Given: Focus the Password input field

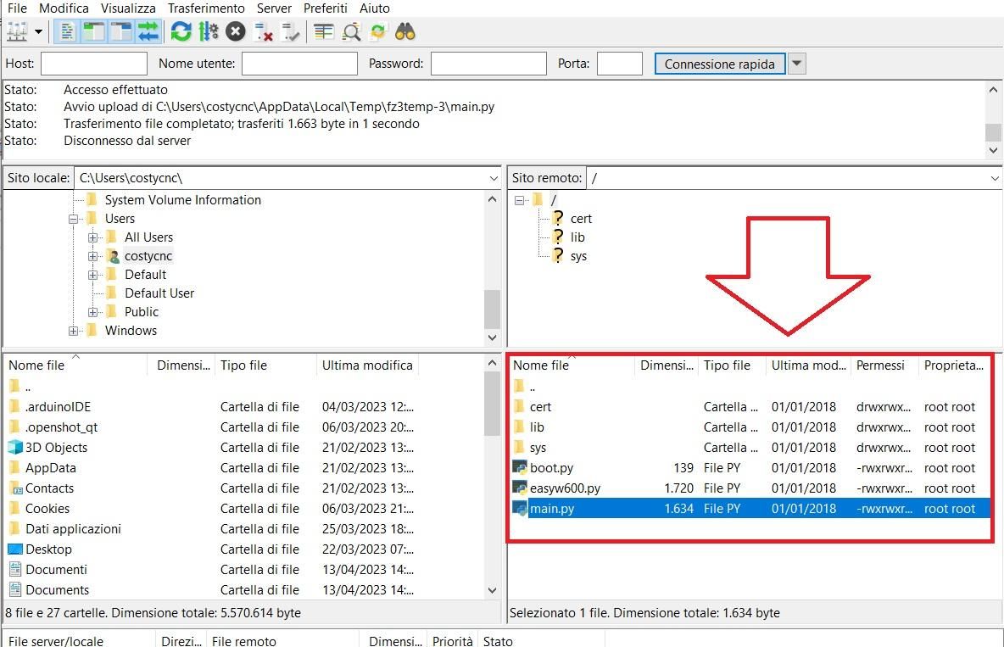Looking at the screenshot, I should pos(488,64).
